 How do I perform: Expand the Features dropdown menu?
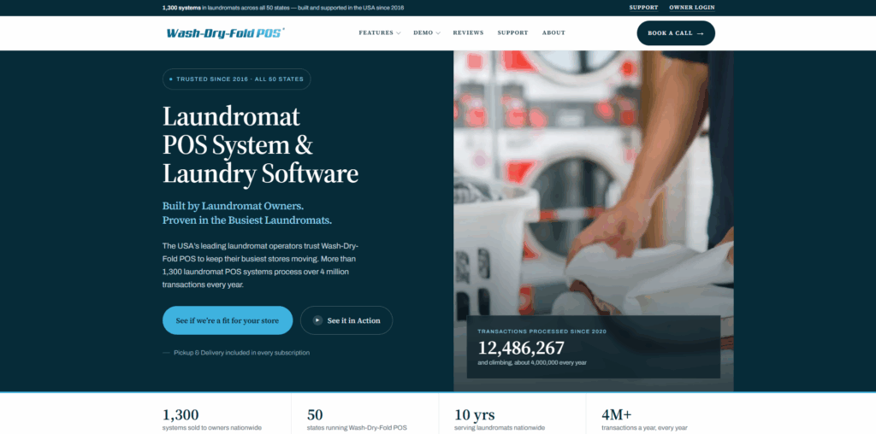[379, 33]
